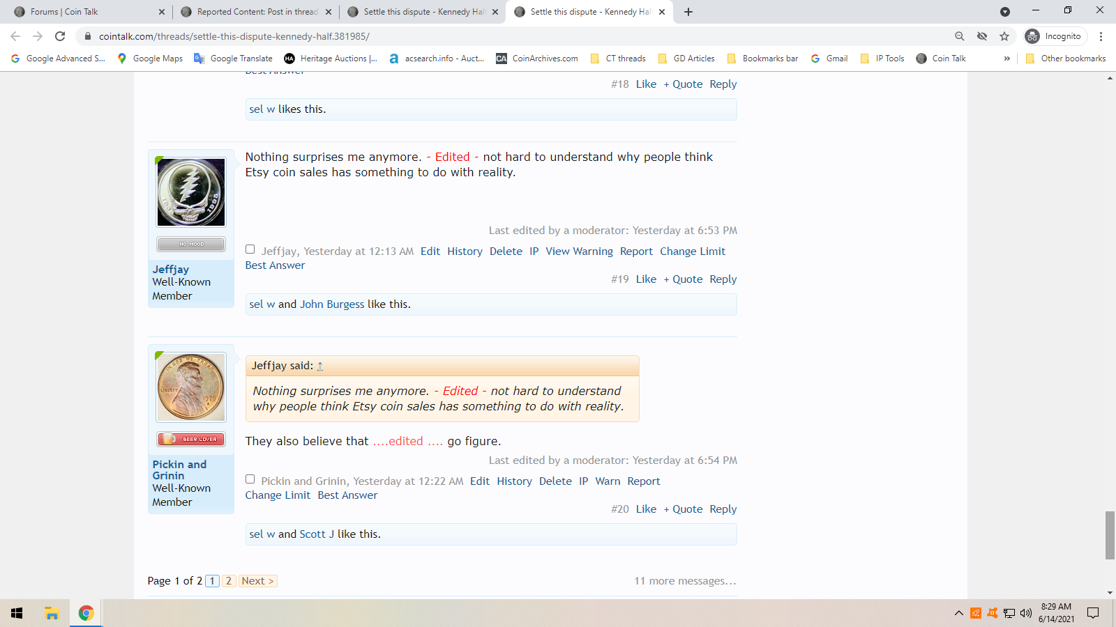
Task: Open Jeffjay's avatar thumbnail
Action: [x=191, y=192]
